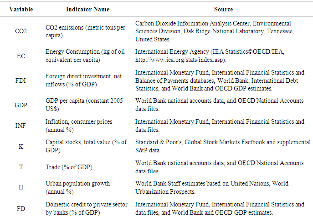Viewport: 313px width, 221px height.
Task: Click the Carbon Dioxide Information Analysis Center source
Action: pos(213,23)
